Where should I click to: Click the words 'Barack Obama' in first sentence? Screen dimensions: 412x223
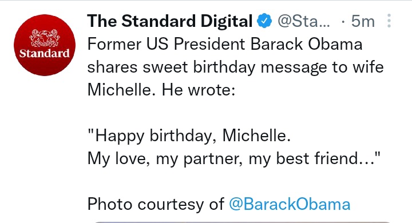(x=306, y=44)
